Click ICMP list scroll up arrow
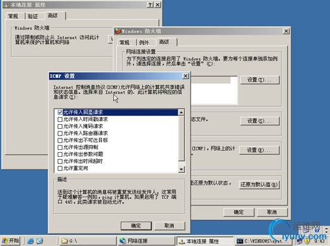This screenshot has width=330, height=246. pyautogui.click(x=181, y=112)
